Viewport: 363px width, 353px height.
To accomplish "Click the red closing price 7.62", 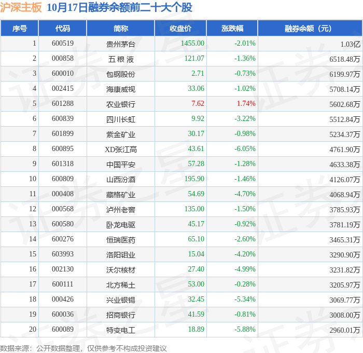I will (198, 104).
